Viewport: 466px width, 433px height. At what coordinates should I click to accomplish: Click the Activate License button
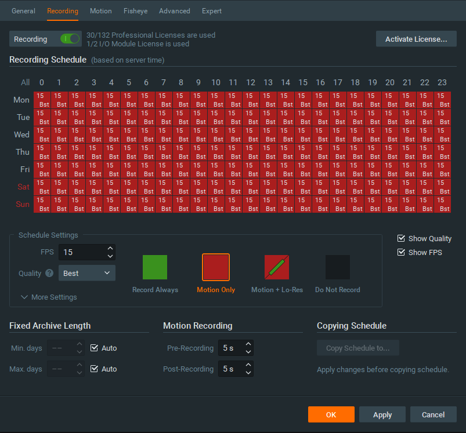pos(416,39)
